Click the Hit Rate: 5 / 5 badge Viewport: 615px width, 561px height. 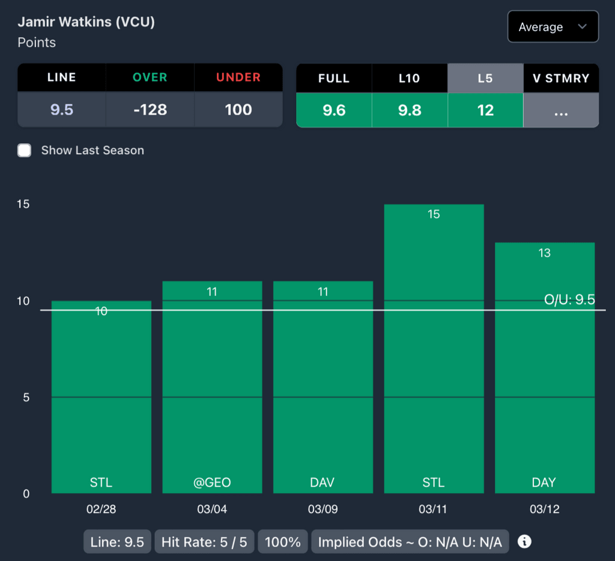coord(204,542)
